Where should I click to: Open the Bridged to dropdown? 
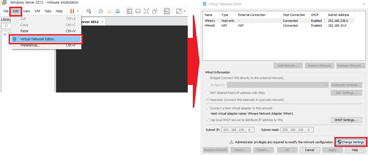(x=278, y=85)
